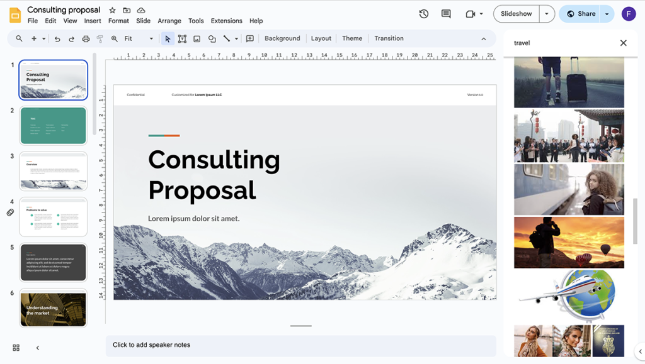Click the Transition button
This screenshot has width=645, height=364.
[x=388, y=38]
